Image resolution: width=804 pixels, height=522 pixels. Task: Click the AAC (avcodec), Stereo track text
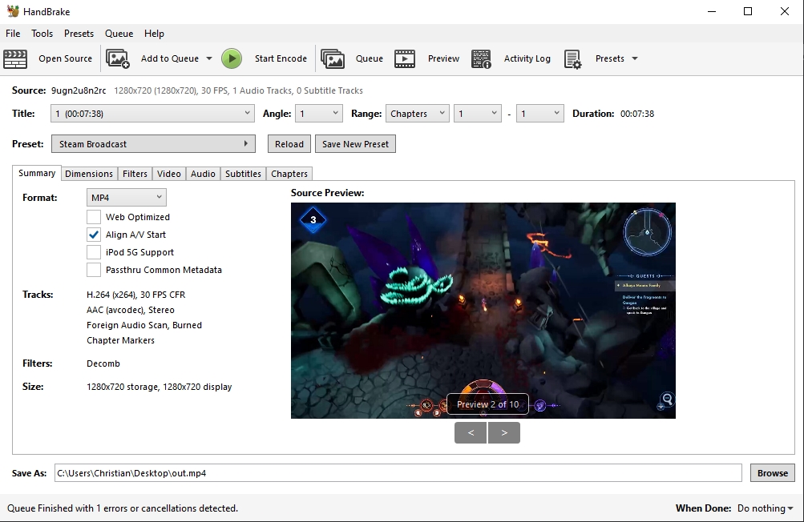tap(130, 310)
